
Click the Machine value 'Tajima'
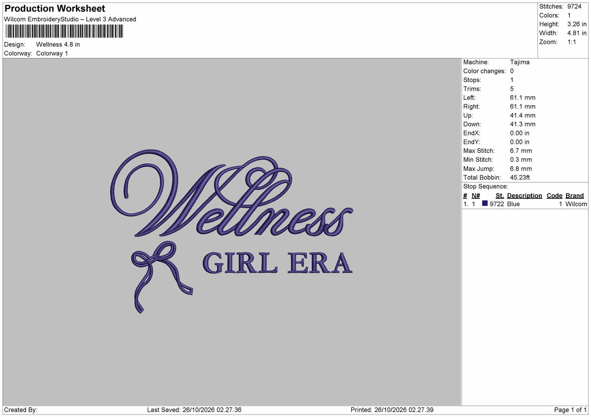[520, 62]
